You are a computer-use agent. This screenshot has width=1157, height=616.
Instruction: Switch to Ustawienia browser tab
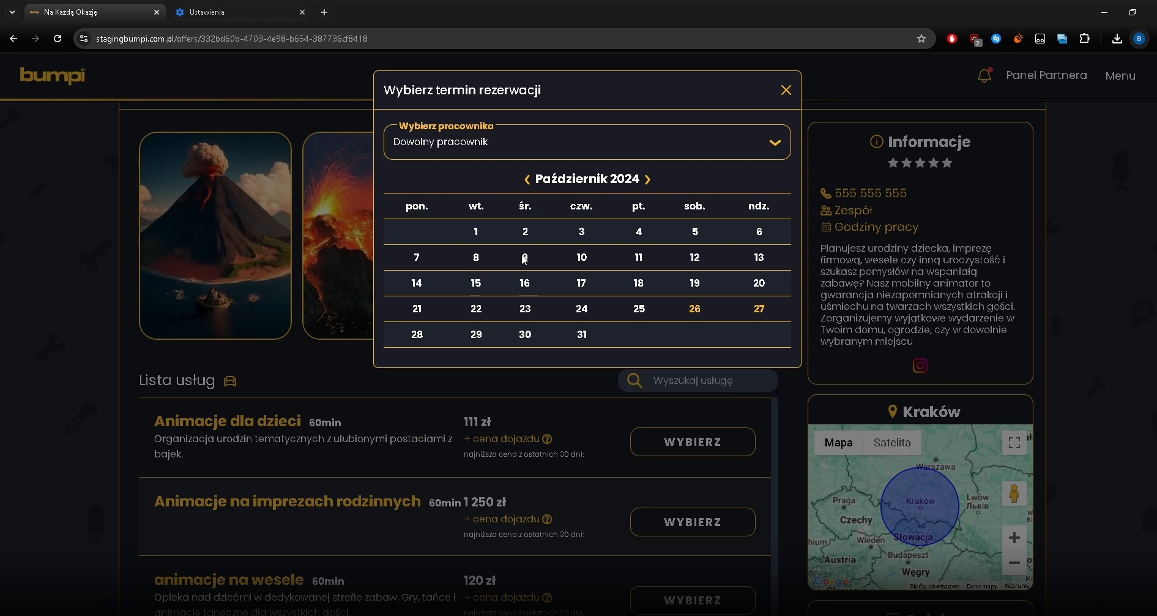[240, 12]
